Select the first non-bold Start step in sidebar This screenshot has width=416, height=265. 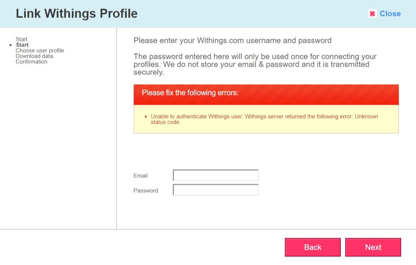click(22, 39)
